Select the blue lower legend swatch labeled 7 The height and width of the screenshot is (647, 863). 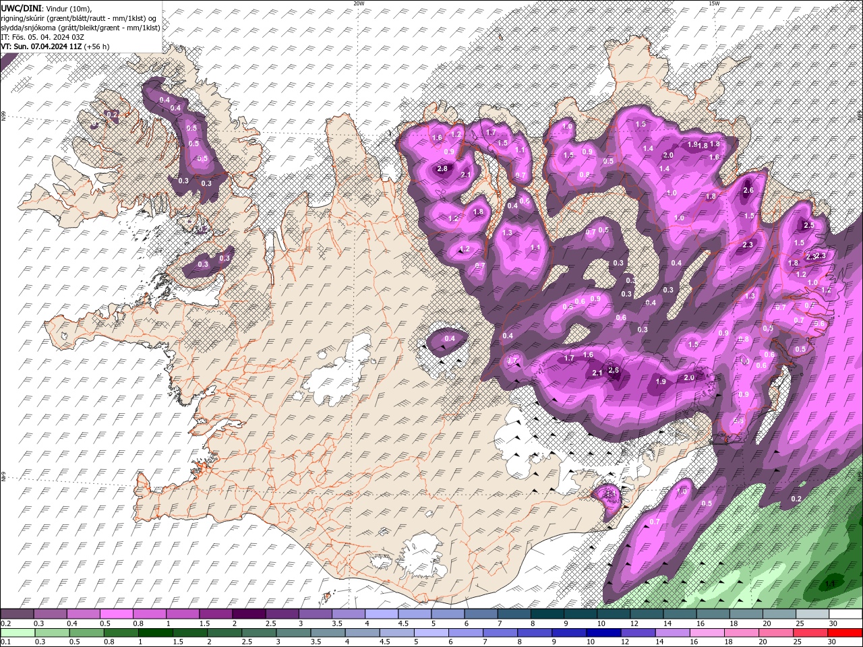click(x=500, y=633)
